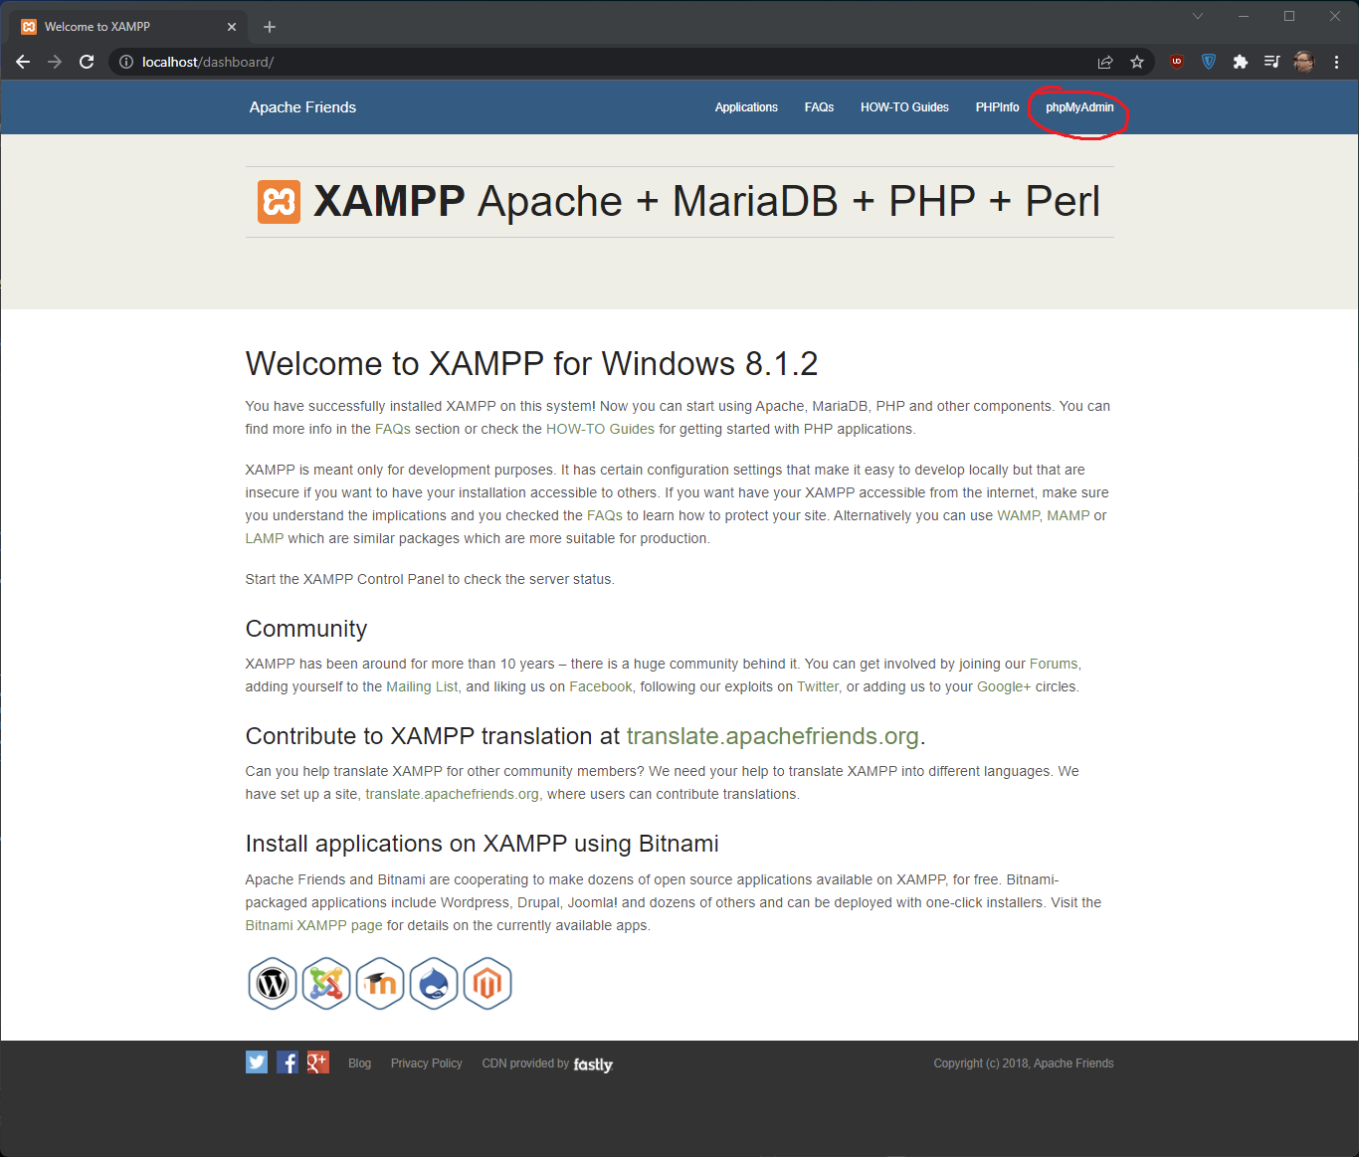The width and height of the screenshot is (1359, 1157).
Task: Click the fastly logo in footer
Action: pos(593,1064)
